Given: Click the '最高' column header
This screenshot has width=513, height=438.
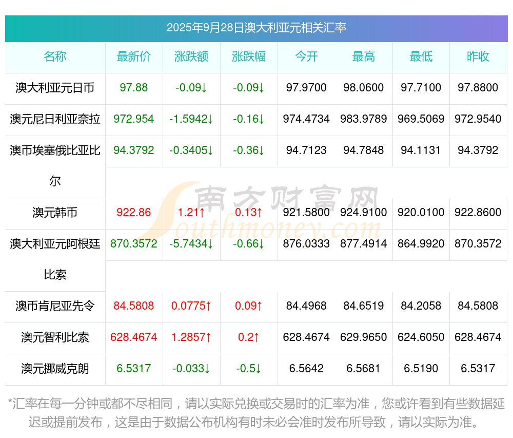Looking at the screenshot, I should 364,56.
